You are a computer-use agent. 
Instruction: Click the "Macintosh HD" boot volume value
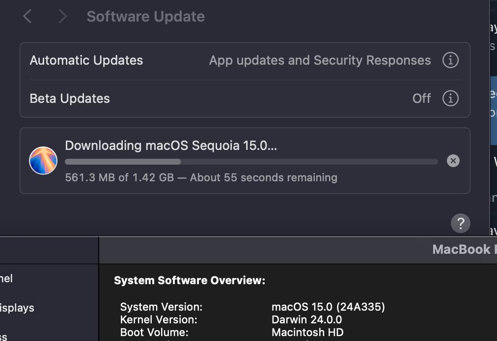[x=307, y=332]
